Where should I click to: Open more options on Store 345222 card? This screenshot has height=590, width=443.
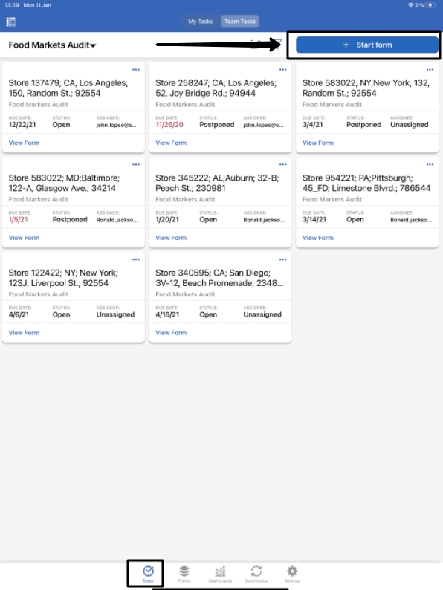(283, 164)
